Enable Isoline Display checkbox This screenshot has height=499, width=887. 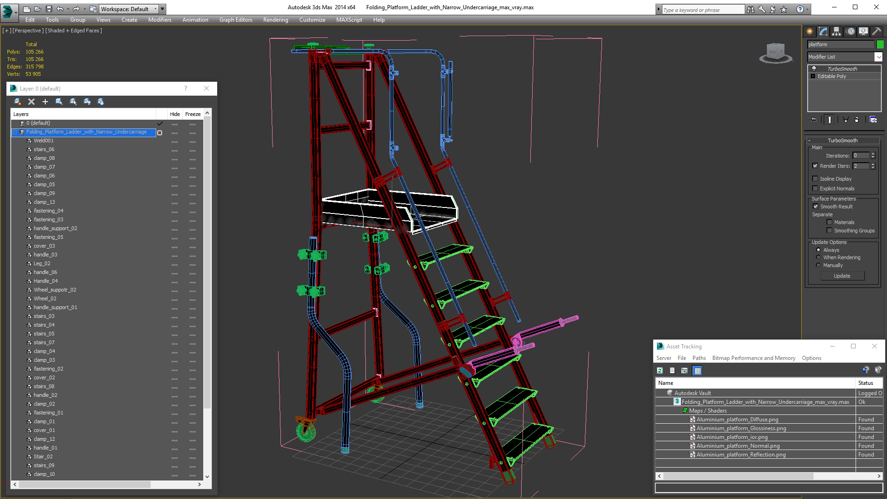point(815,179)
